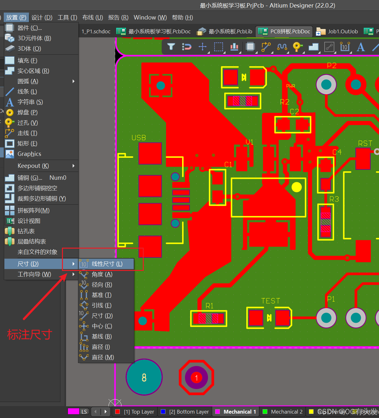Choose 层叠结构表 menu entry
Image resolution: width=379 pixels, height=418 pixels.
tap(41, 242)
